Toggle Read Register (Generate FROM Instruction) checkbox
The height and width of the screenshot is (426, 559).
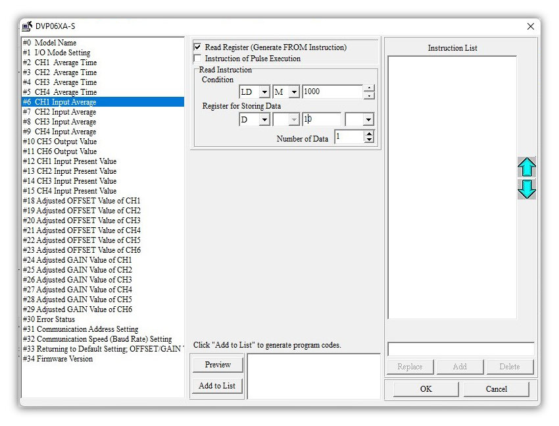click(x=198, y=47)
